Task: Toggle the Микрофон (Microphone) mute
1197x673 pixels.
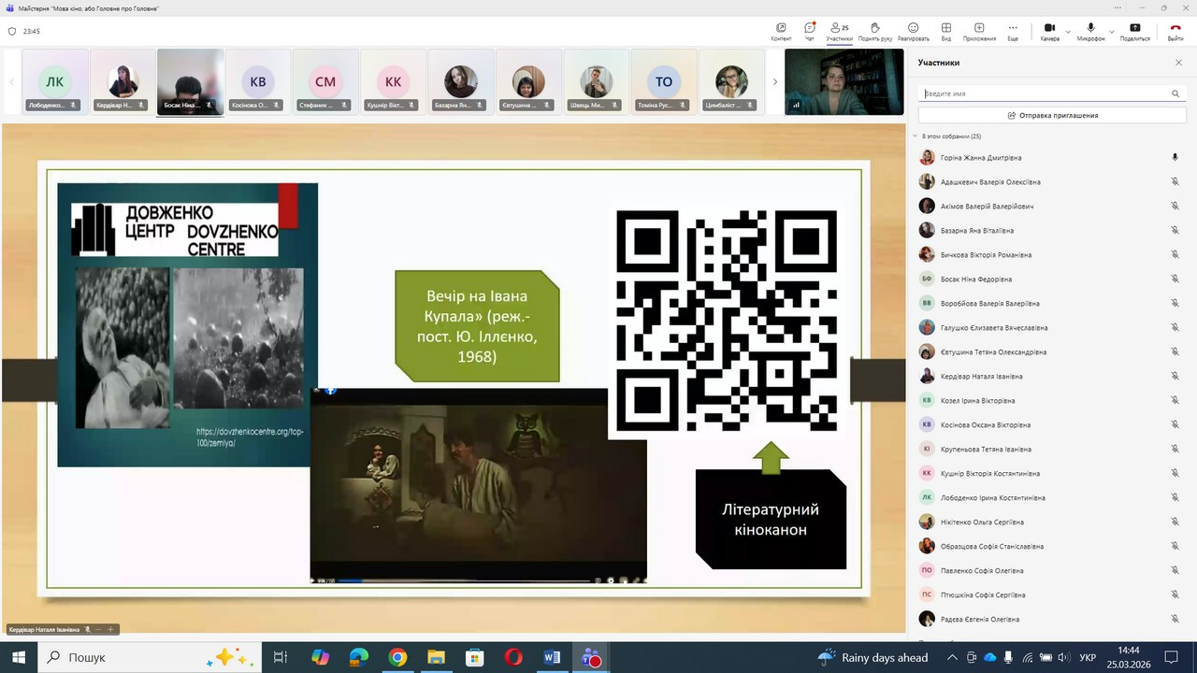Action: (x=1090, y=31)
